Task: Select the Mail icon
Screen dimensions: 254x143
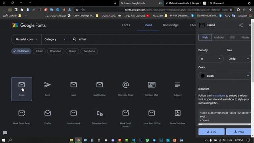Action: click(73, 85)
